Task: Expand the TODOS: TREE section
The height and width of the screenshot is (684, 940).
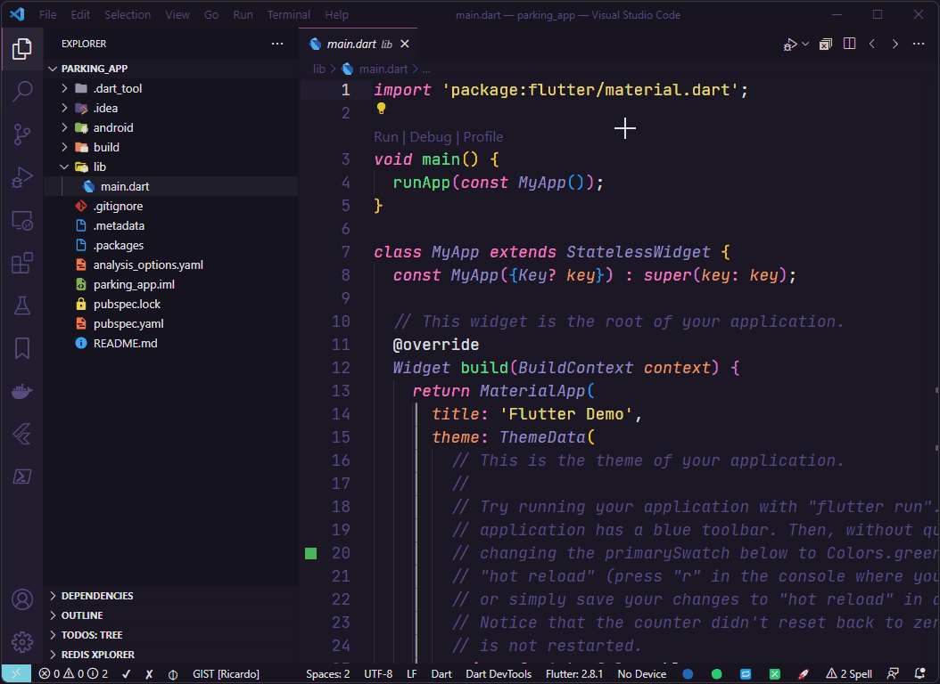Action: click(x=171, y=635)
